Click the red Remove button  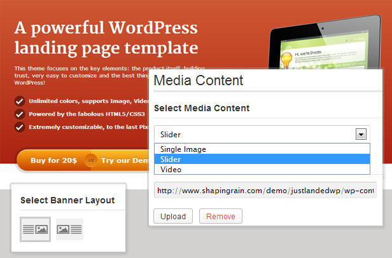click(x=220, y=216)
